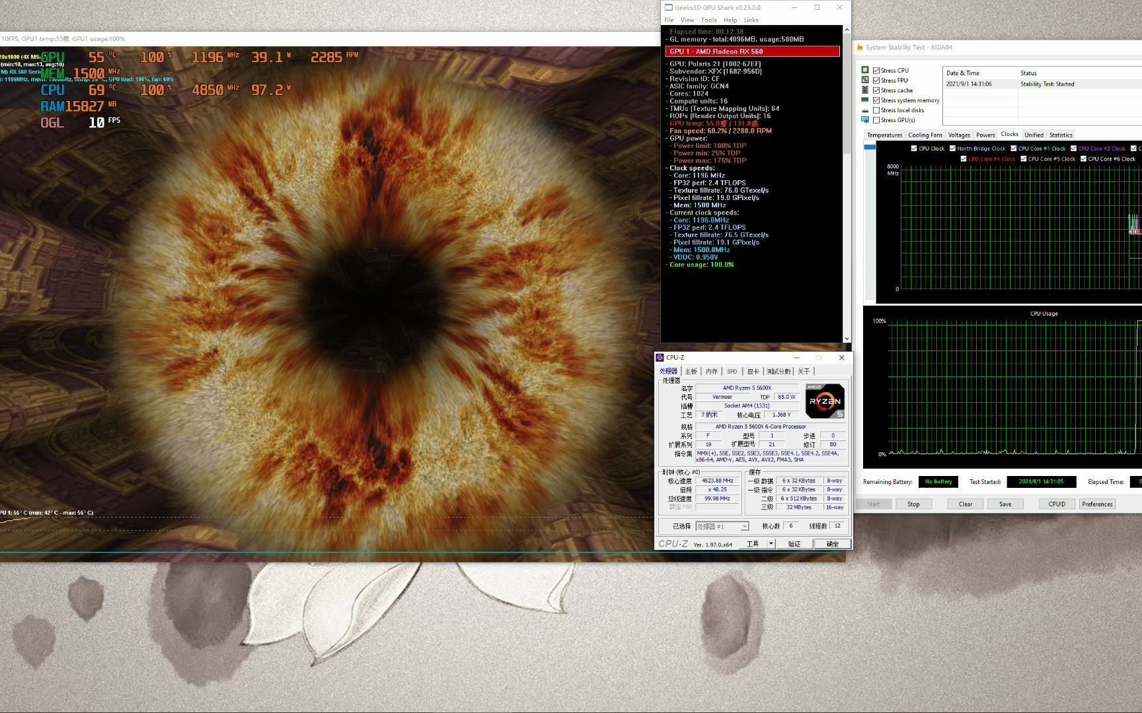
Task: Click the Save button in AIDA64
Action: coord(1005,504)
